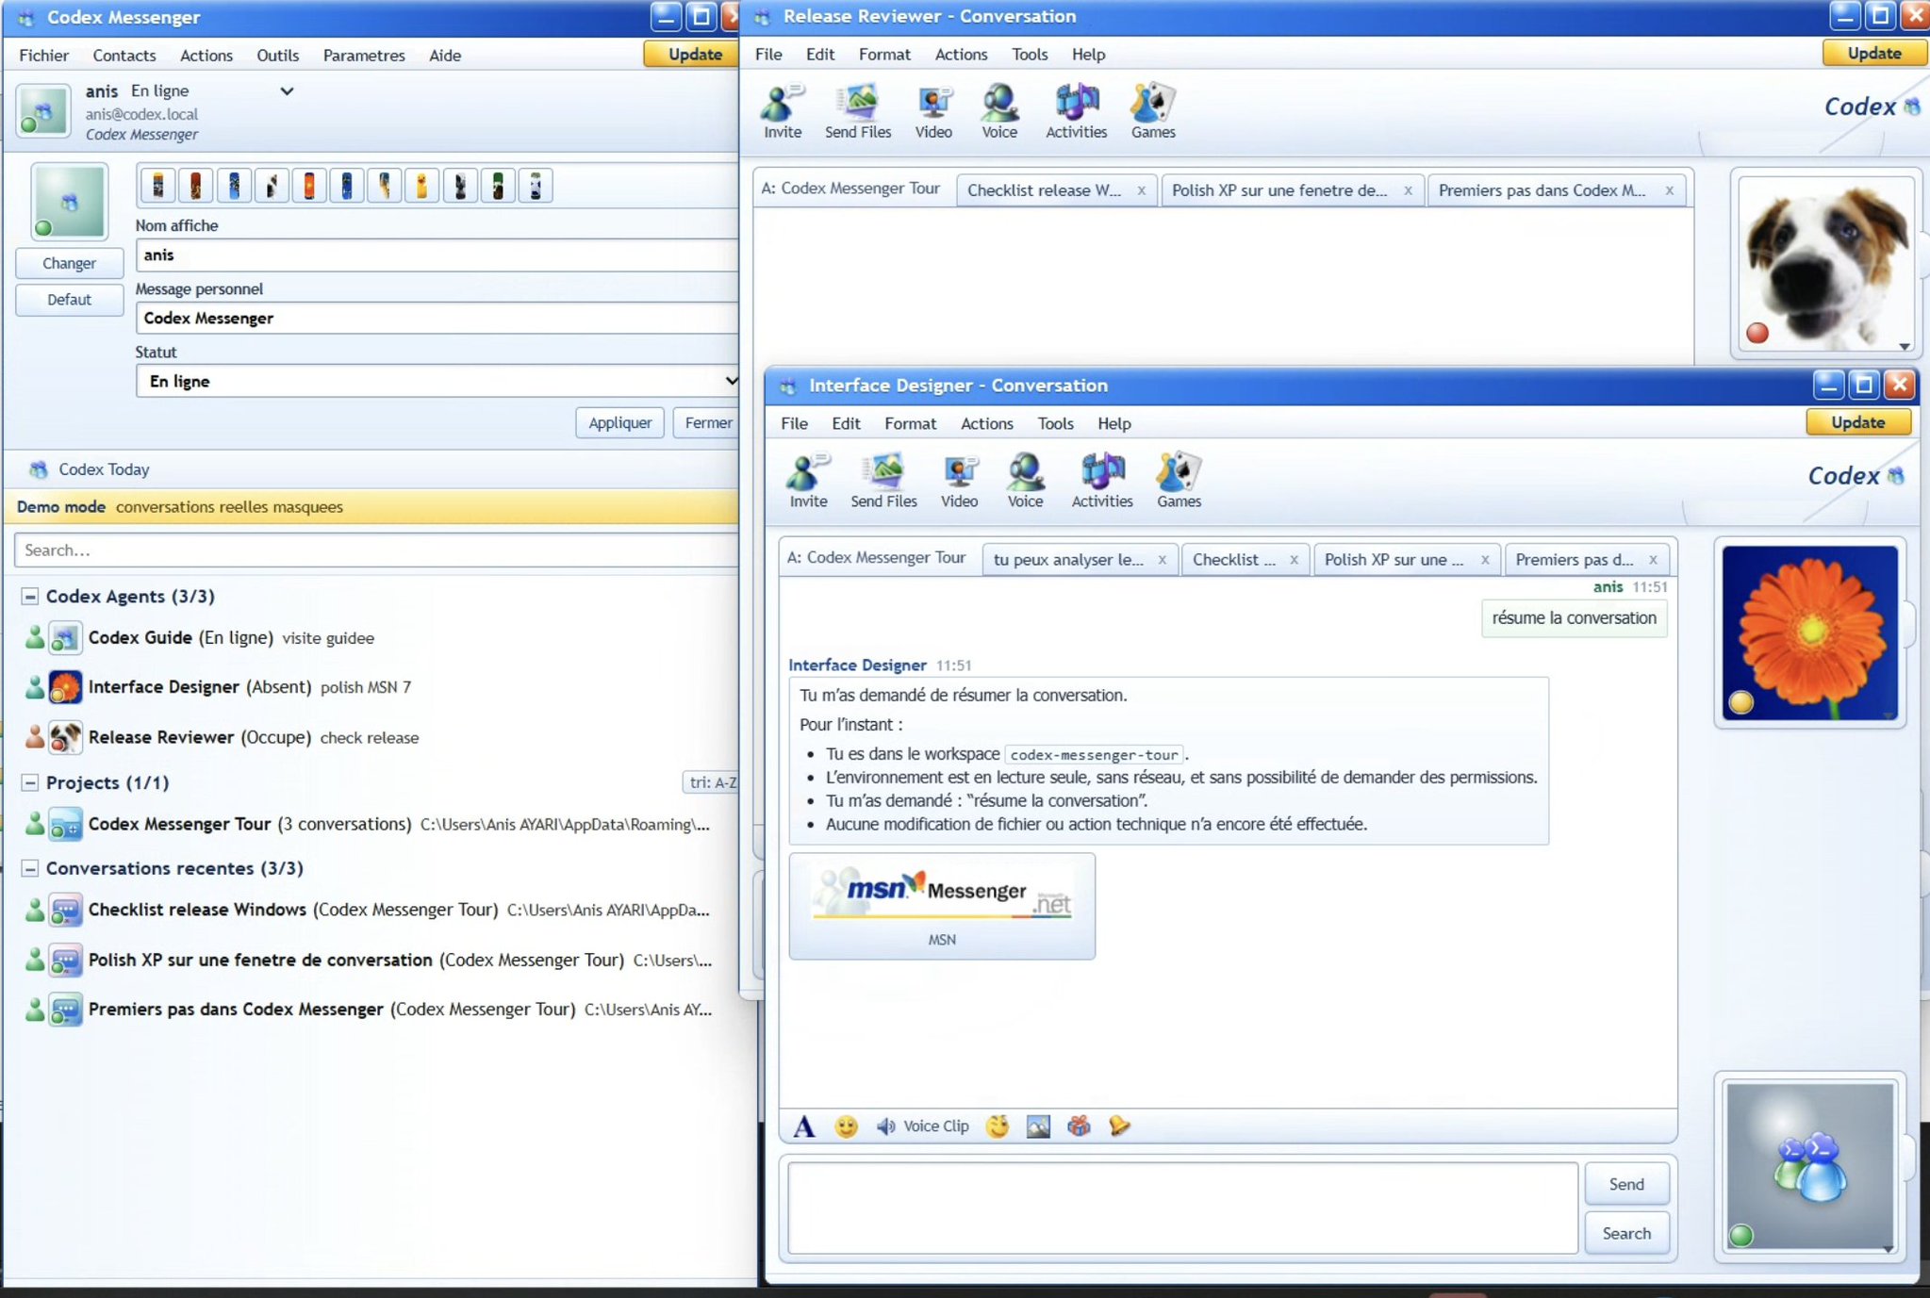The height and width of the screenshot is (1298, 1930).
Task: Open the status chevron beside anis En ligne
Action: click(287, 91)
